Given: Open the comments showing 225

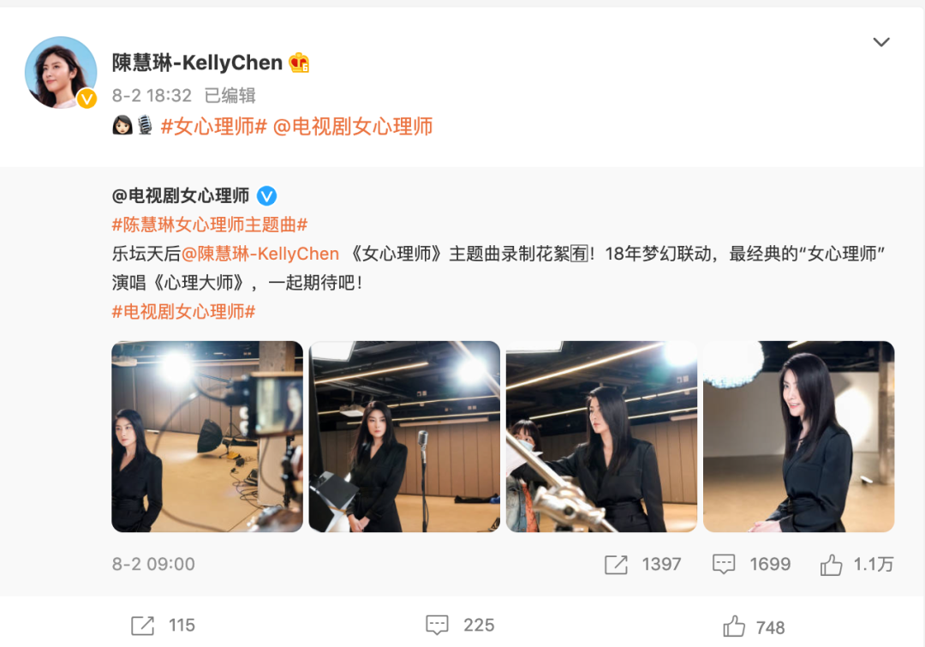Looking at the screenshot, I should pyautogui.click(x=437, y=626).
